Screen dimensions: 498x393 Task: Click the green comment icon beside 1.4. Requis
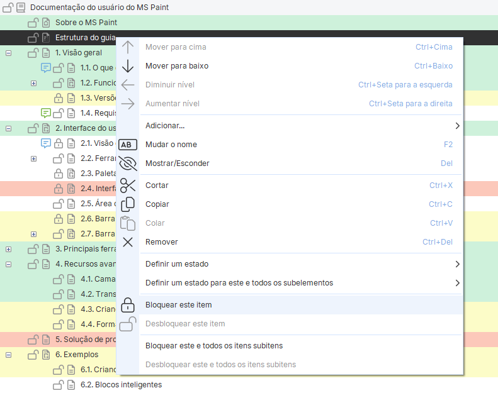45,113
